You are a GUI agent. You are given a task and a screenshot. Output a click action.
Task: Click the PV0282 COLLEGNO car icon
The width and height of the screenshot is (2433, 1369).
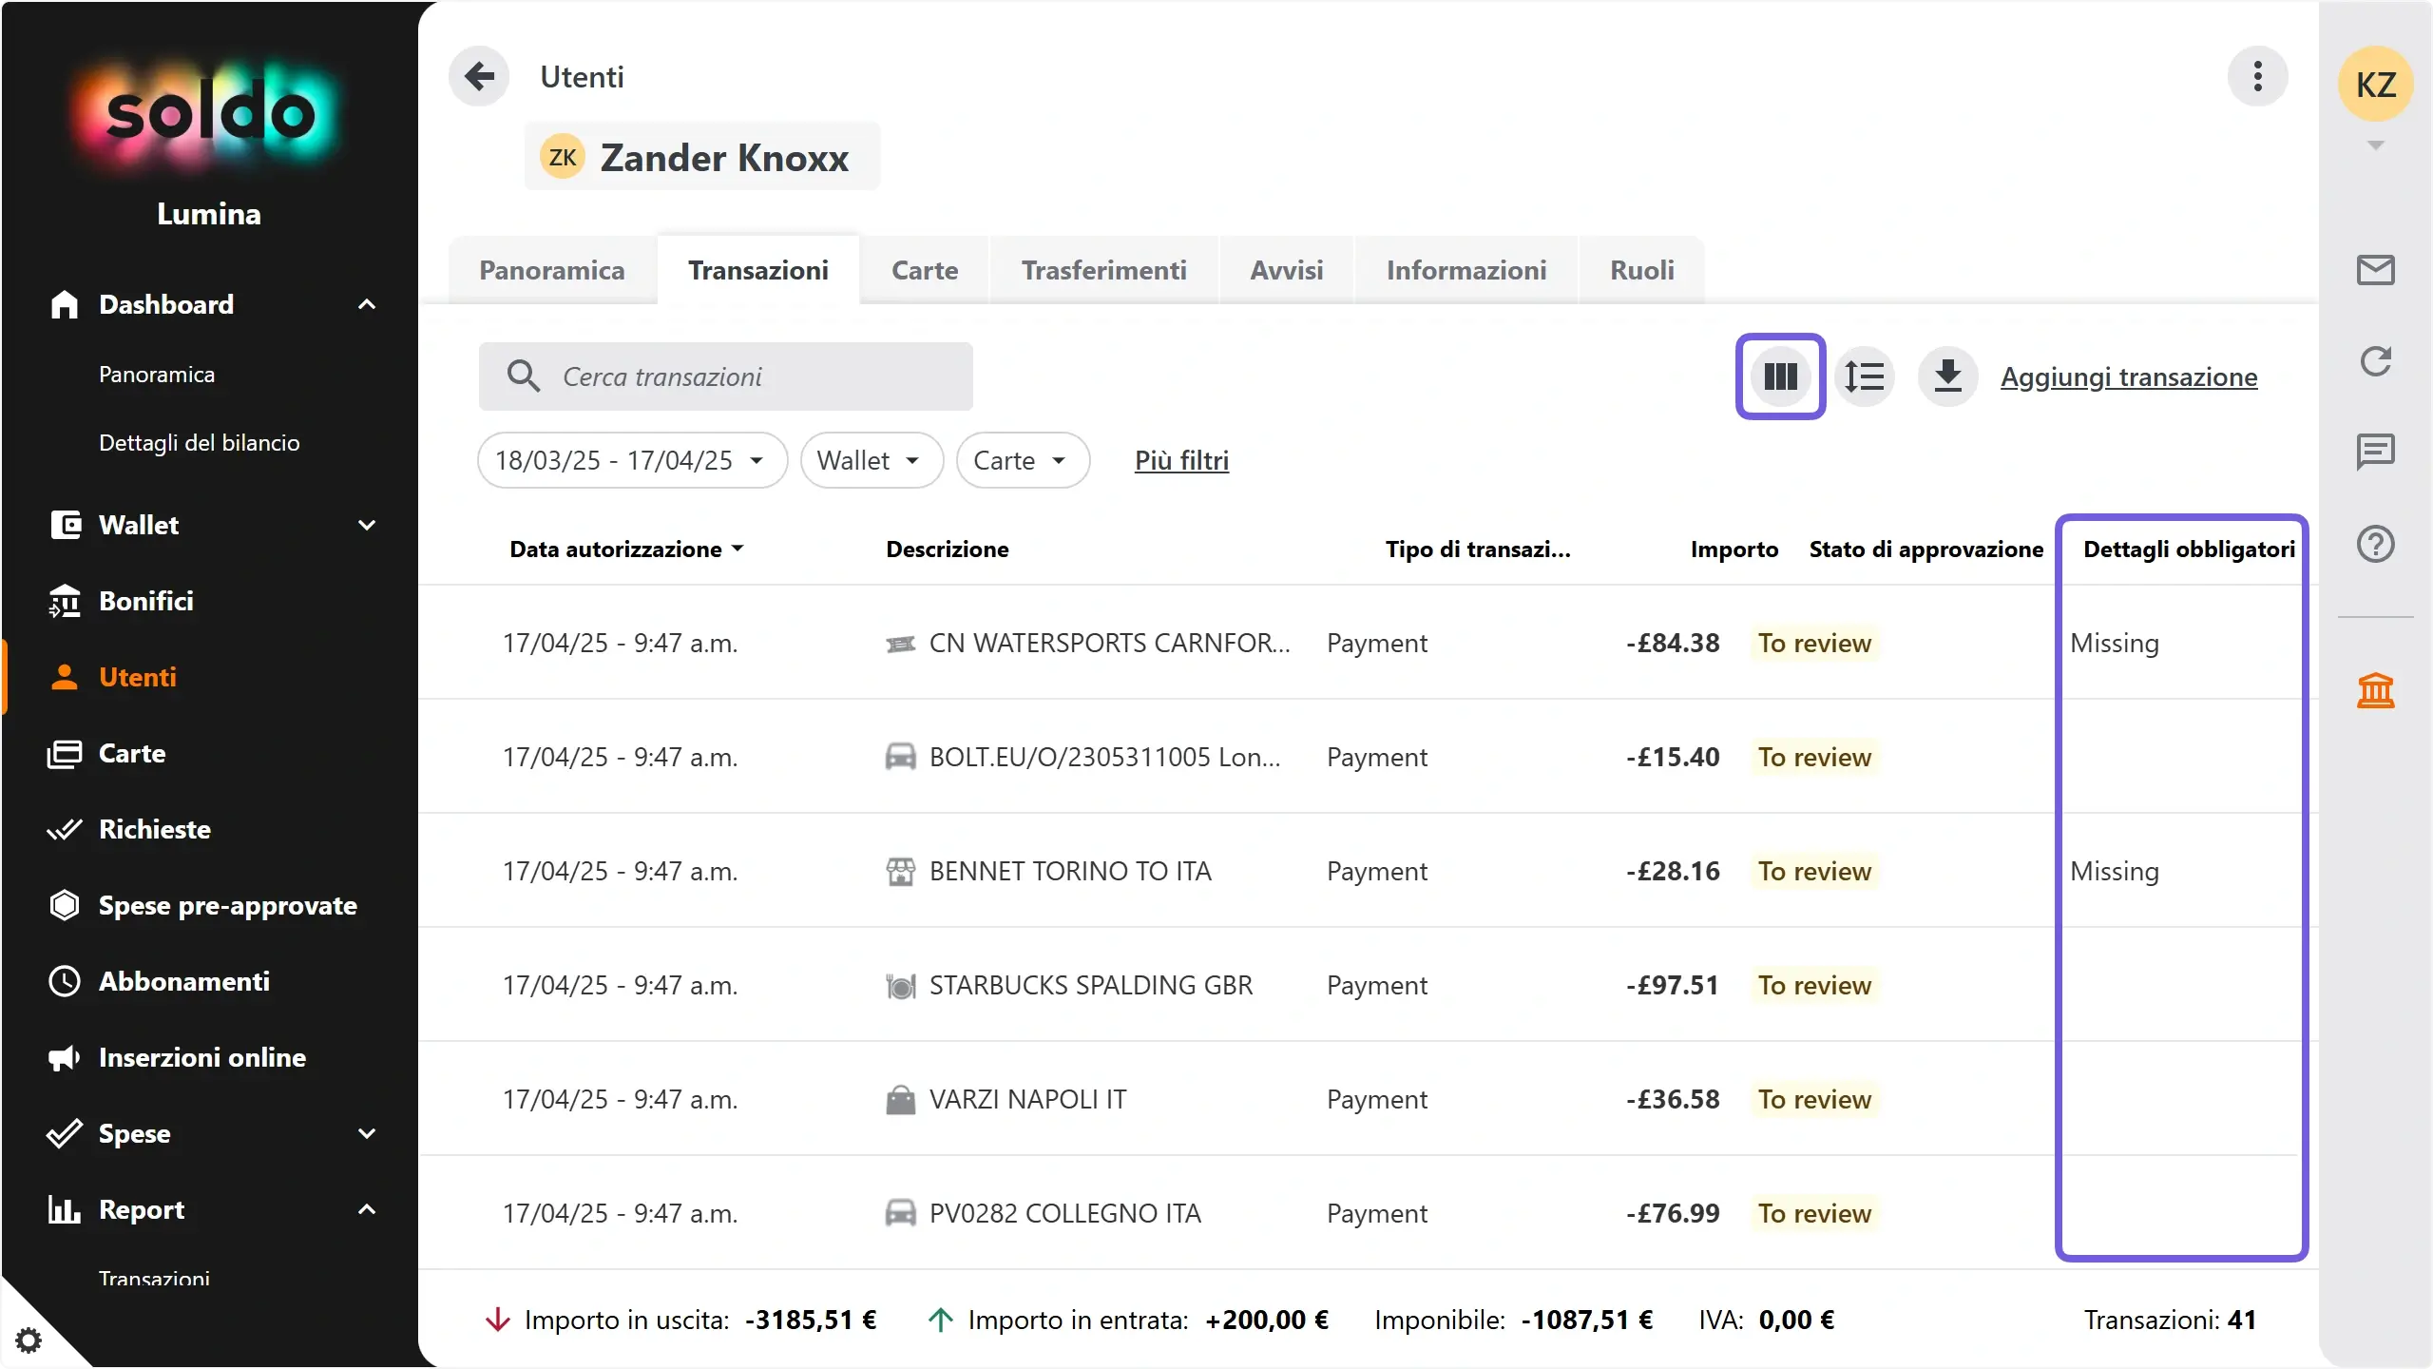pos(900,1214)
